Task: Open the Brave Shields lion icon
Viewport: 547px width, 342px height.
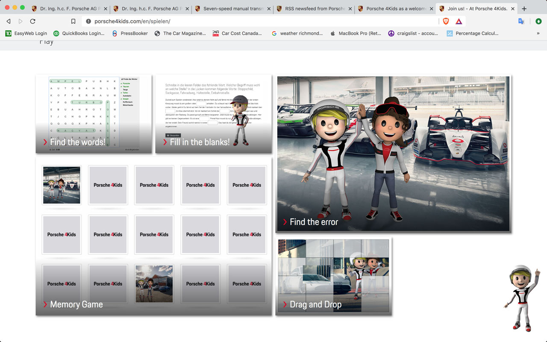Action: click(446, 21)
